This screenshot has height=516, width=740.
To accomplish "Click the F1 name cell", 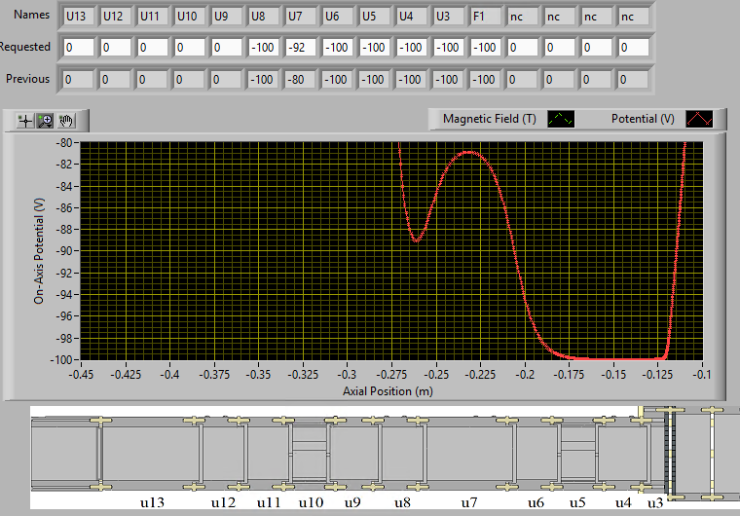I will [485, 16].
